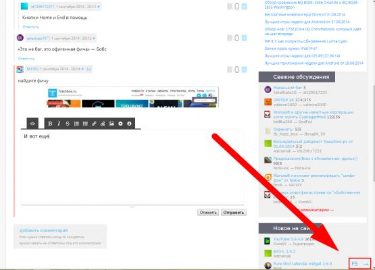Insert numbered list in comment editor

[x=76, y=124]
